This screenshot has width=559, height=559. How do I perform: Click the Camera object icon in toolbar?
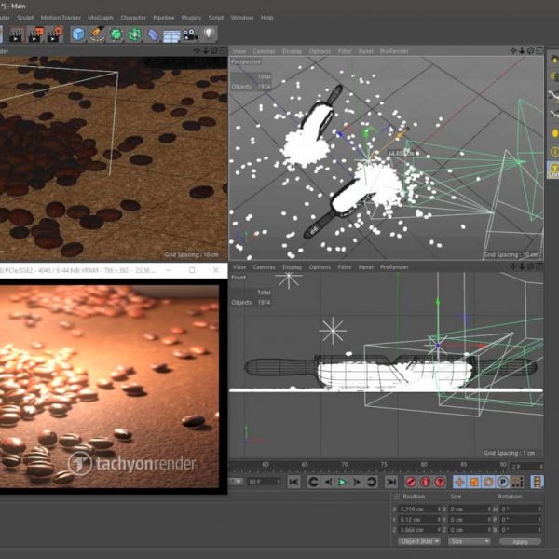(190, 34)
